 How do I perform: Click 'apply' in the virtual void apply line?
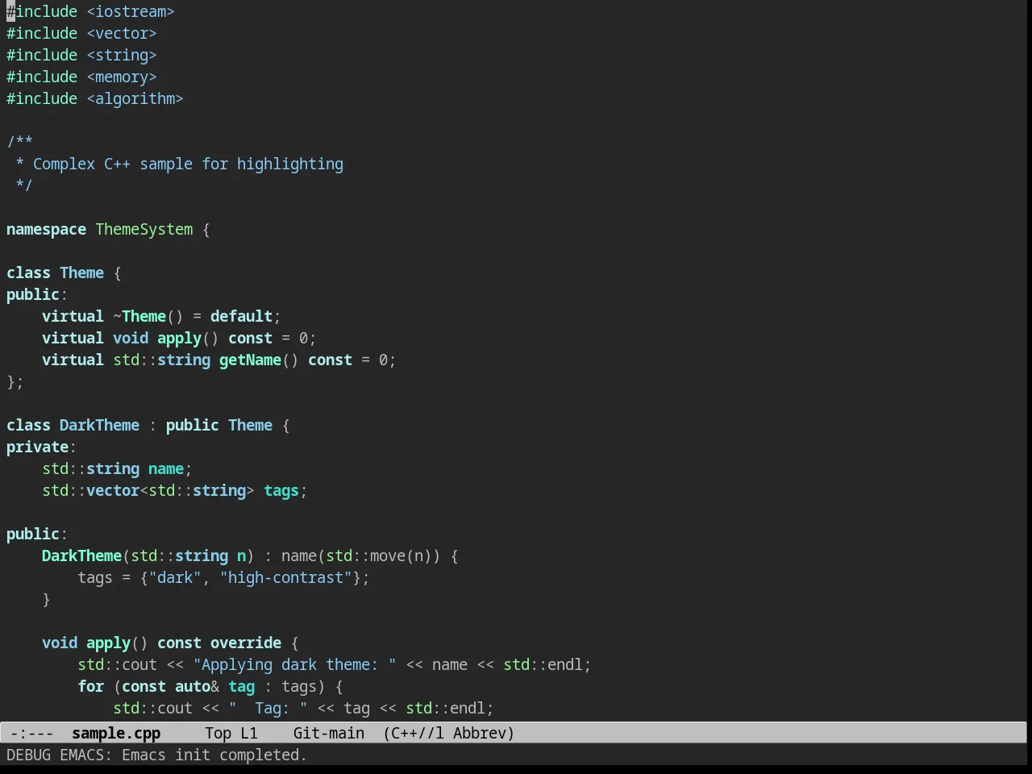[179, 338]
